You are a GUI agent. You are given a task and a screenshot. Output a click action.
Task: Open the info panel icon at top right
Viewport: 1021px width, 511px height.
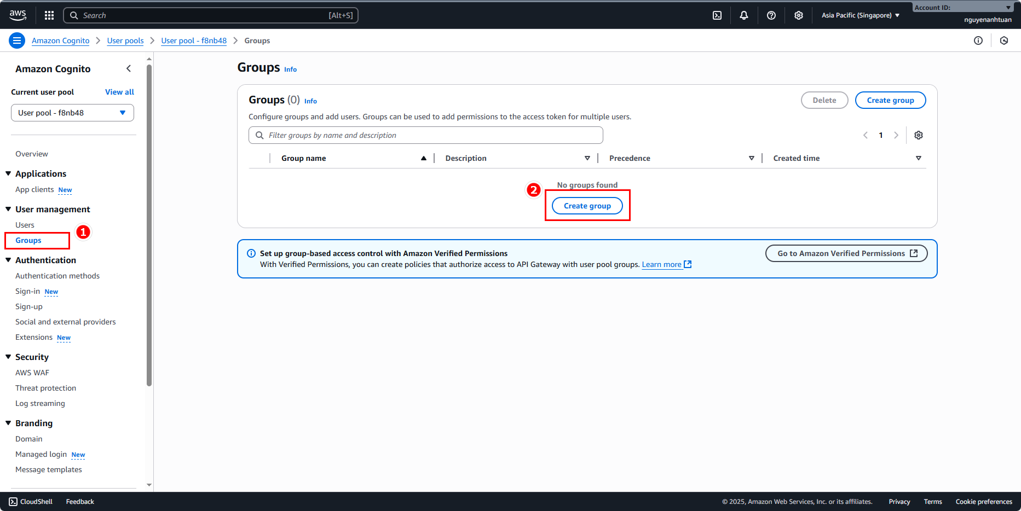click(x=978, y=40)
